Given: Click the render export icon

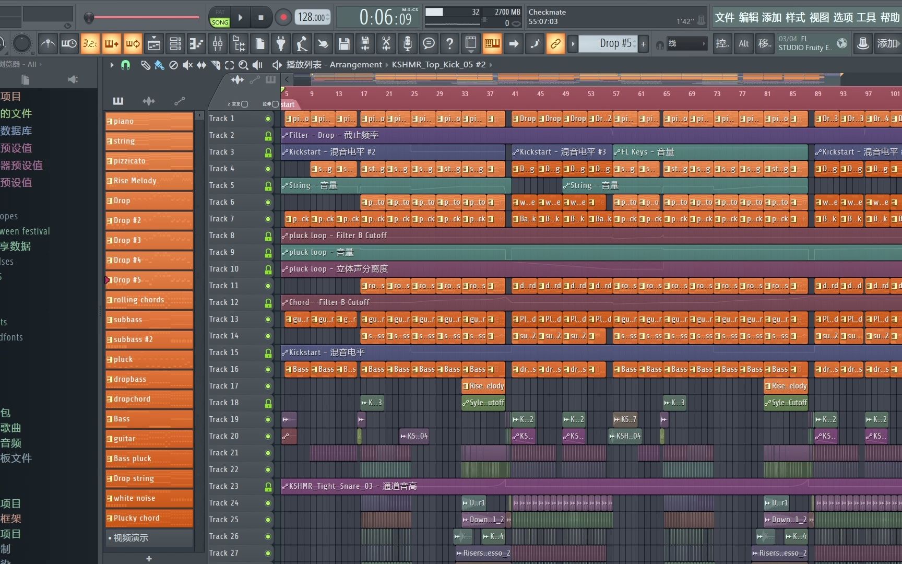Looking at the screenshot, I should pyautogui.click(x=365, y=44).
